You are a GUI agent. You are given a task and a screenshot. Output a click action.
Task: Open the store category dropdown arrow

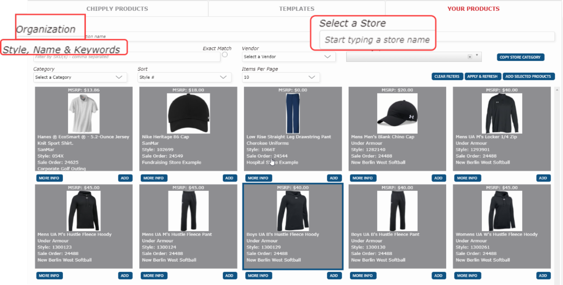click(x=477, y=56)
